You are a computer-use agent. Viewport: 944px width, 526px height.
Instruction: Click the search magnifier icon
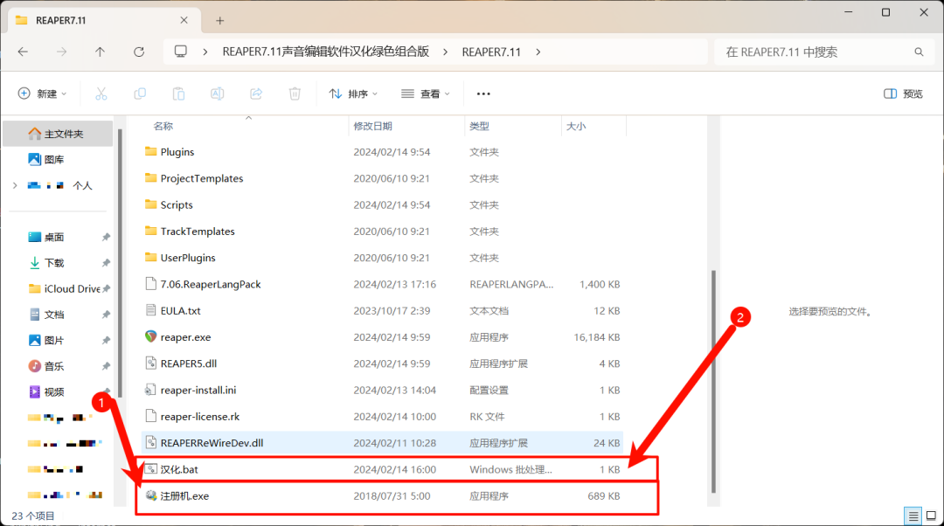919,52
